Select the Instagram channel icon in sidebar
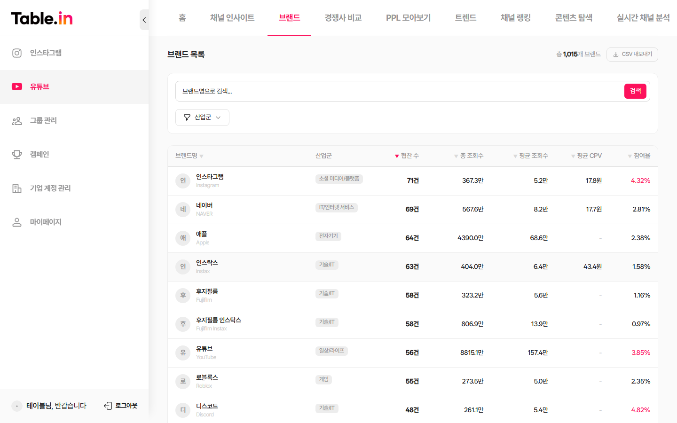 point(17,53)
